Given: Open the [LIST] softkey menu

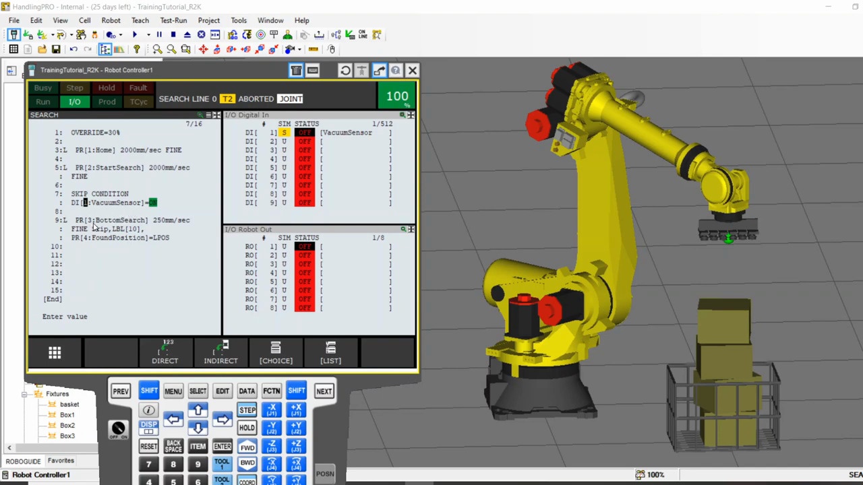Looking at the screenshot, I should 330,353.
